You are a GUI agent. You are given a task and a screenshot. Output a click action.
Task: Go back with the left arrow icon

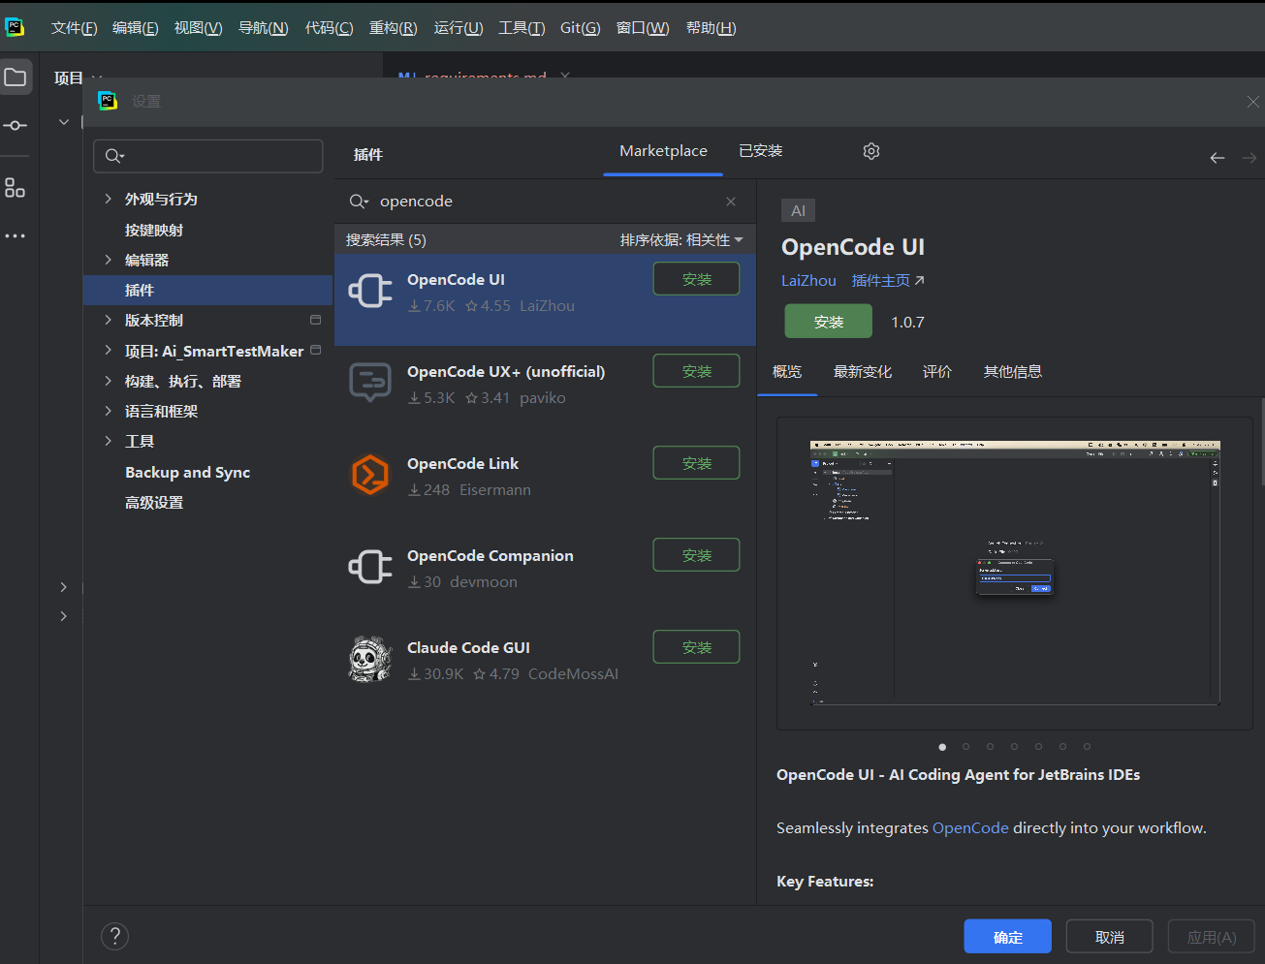pyautogui.click(x=1218, y=158)
